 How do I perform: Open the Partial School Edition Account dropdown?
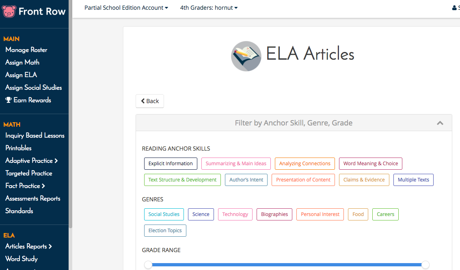point(126,8)
